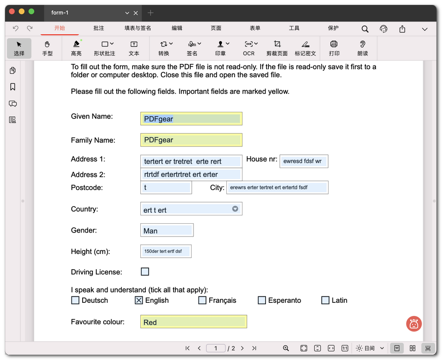
Task: Expand the Shape Annotation (形状批注) dropdown arrow
Action: [112, 44]
